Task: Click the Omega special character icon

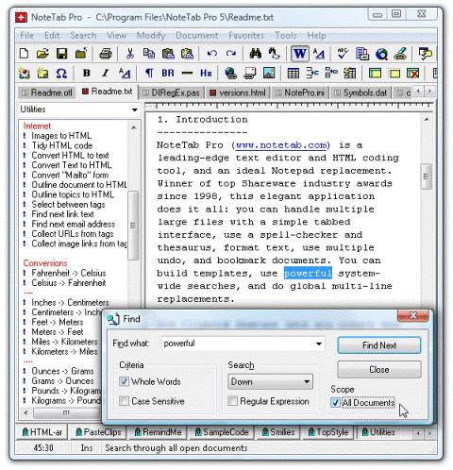Action: 61,74
